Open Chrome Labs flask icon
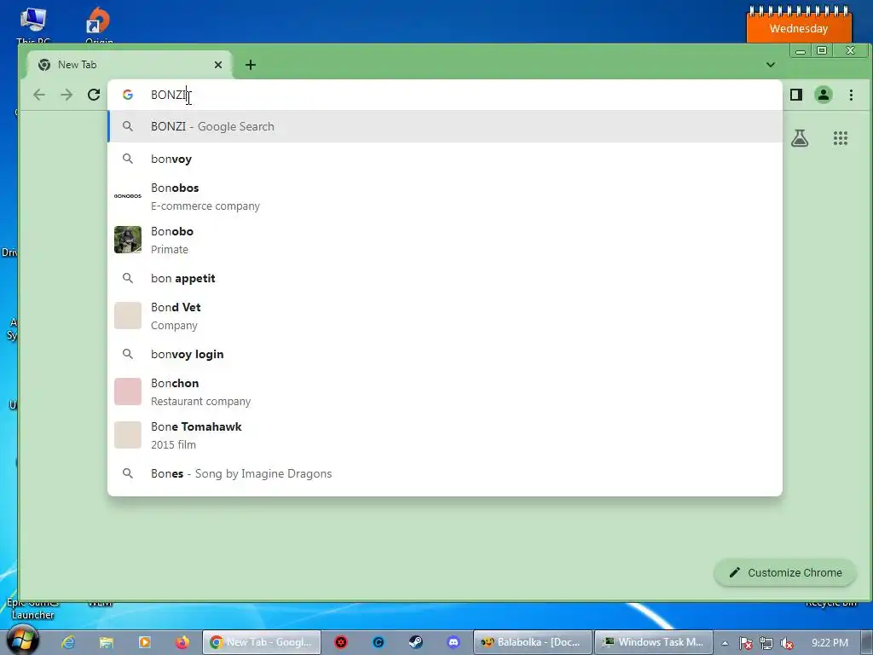The height and width of the screenshot is (655, 873). 800,137
